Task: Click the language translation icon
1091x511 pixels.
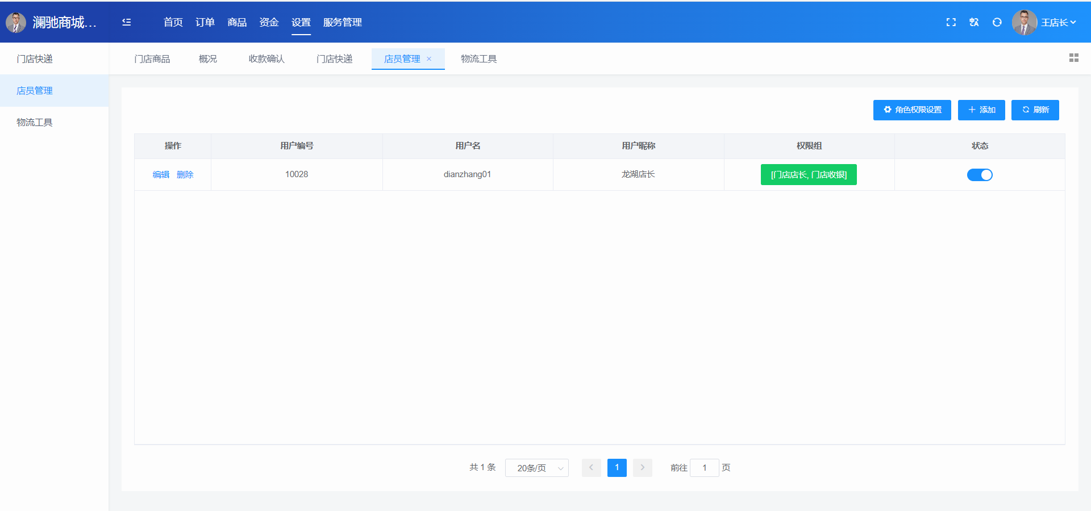Action: pos(974,22)
